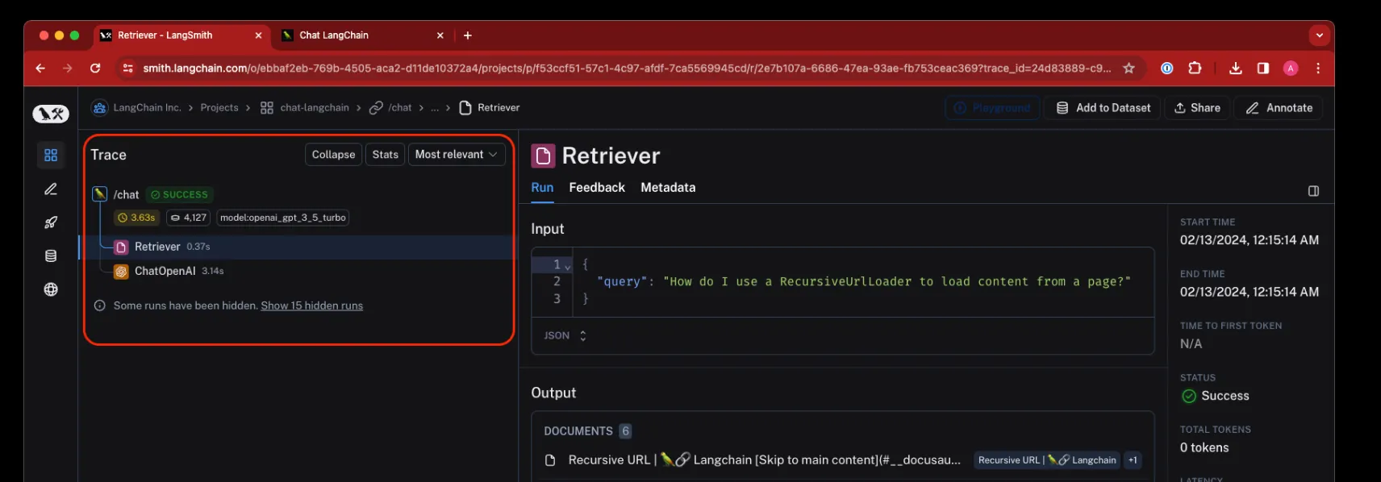The height and width of the screenshot is (482, 1381).
Task: Open the globe hub icon in sidebar
Action: pyautogui.click(x=51, y=289)
